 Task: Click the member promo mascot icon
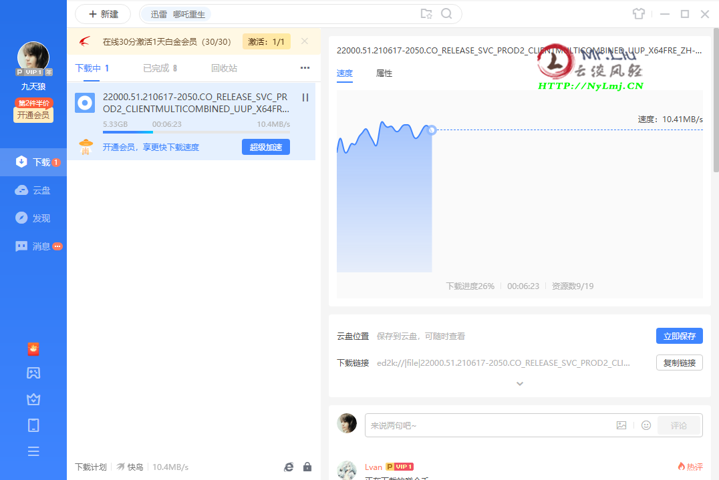click(x=86, y=147)
